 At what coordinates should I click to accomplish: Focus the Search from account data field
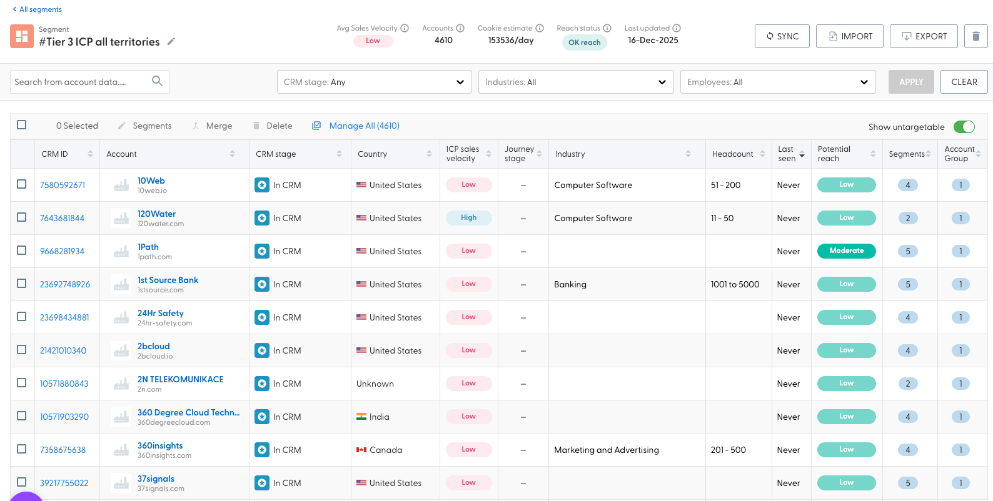(x=78, y=82)
